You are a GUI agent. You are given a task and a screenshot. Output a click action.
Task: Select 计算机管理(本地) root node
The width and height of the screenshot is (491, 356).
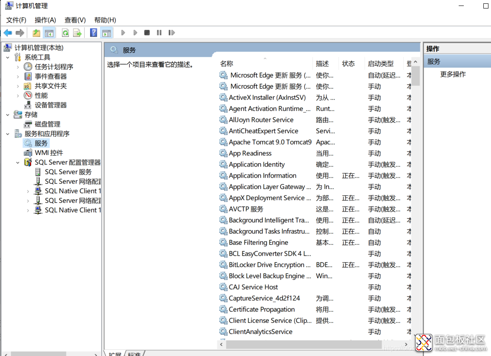(39, 48)
